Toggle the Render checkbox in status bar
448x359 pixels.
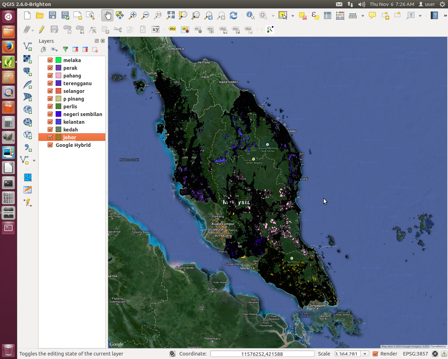pyautogui.click(x=376, y=354)
